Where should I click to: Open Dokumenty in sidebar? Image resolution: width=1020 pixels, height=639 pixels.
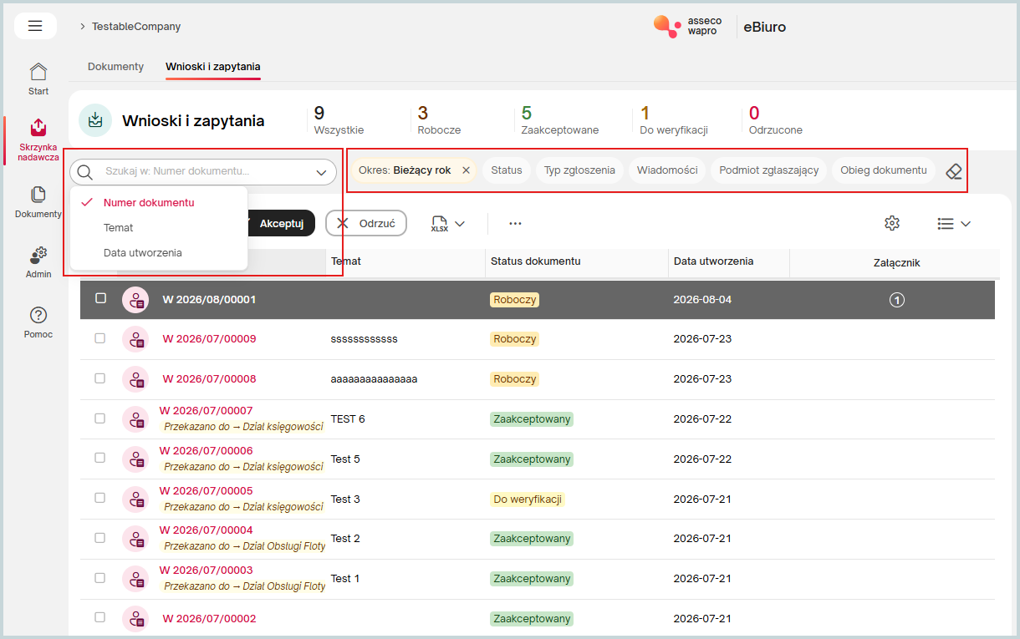tap(38, 202)
